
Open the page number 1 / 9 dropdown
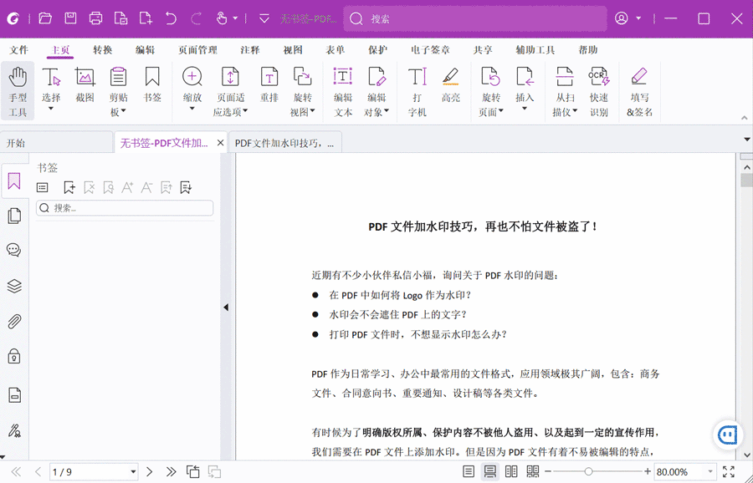133,472
